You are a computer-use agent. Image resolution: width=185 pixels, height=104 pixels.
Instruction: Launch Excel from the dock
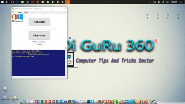pos(42,101)
